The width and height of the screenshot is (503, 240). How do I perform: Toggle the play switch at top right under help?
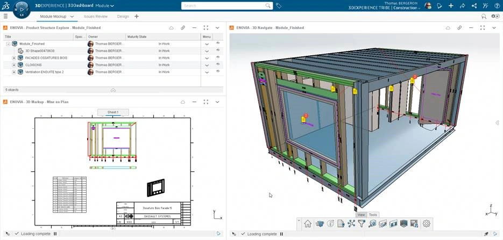point(495,16)
